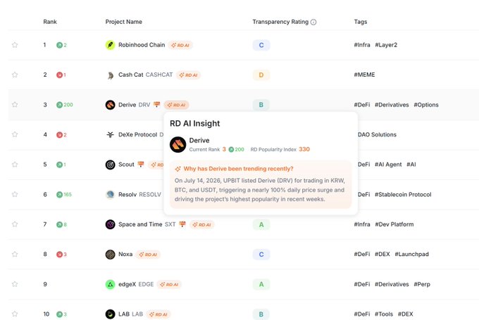Click the Resolv logo icon

(111, 194)
